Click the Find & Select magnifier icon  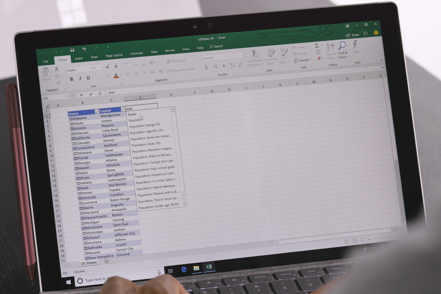coord(342,45)
